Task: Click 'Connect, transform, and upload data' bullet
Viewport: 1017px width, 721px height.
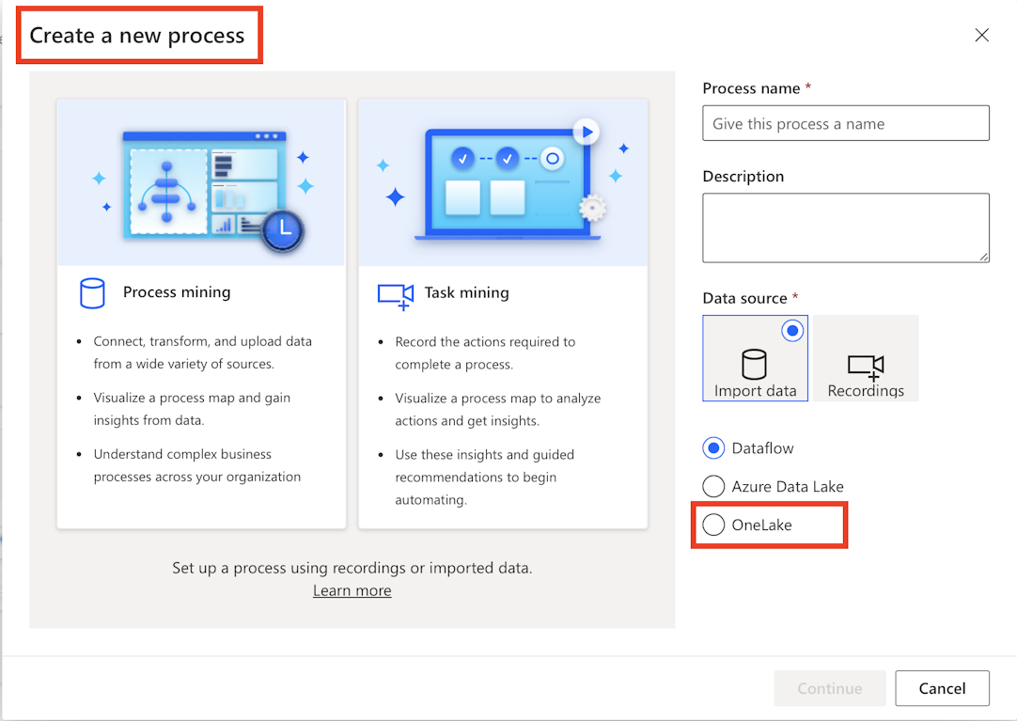Action: [x=202, y=353]
